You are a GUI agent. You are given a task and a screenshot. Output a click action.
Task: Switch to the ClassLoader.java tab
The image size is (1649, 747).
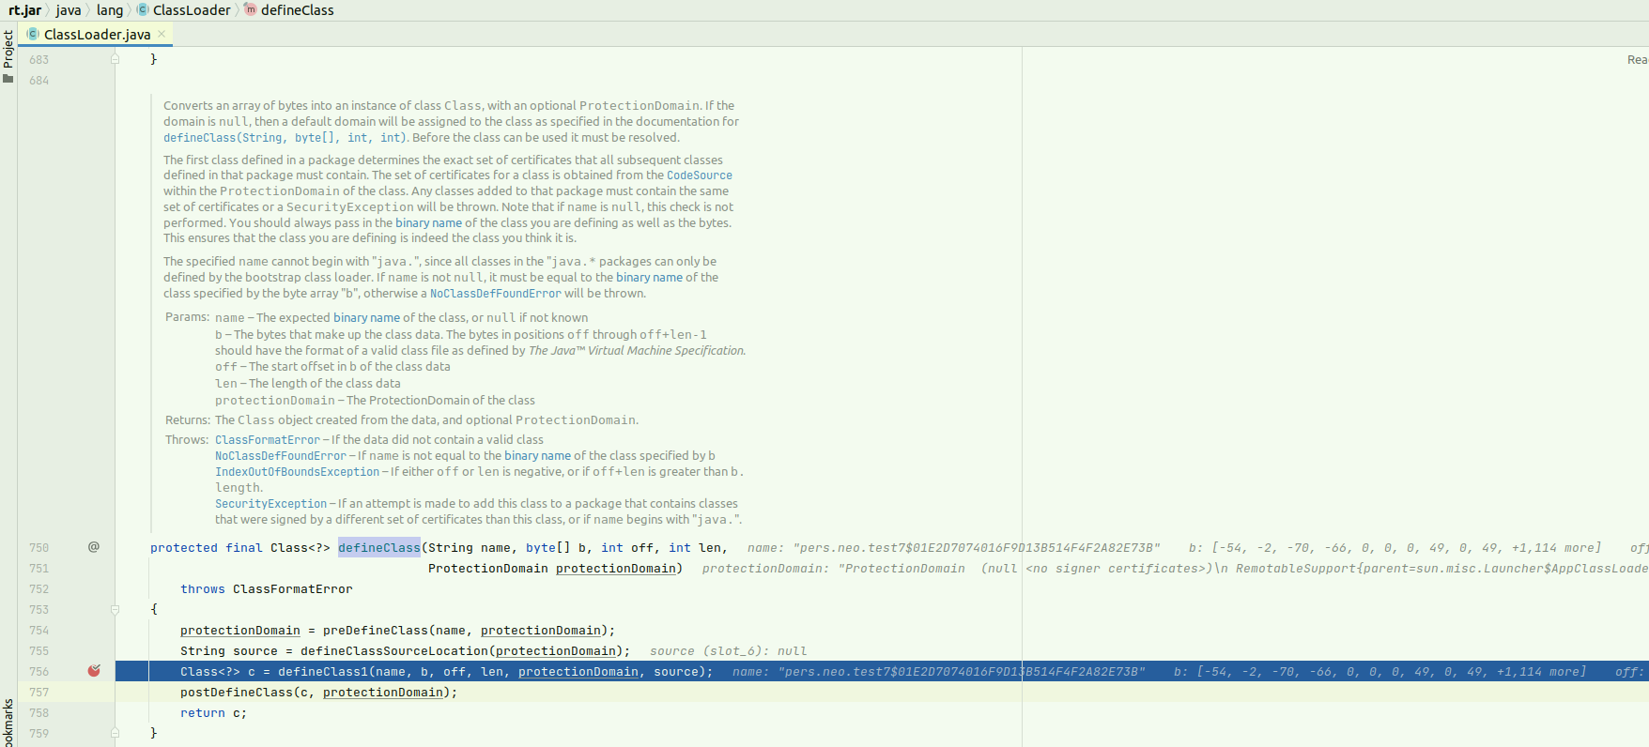(97, 35)
